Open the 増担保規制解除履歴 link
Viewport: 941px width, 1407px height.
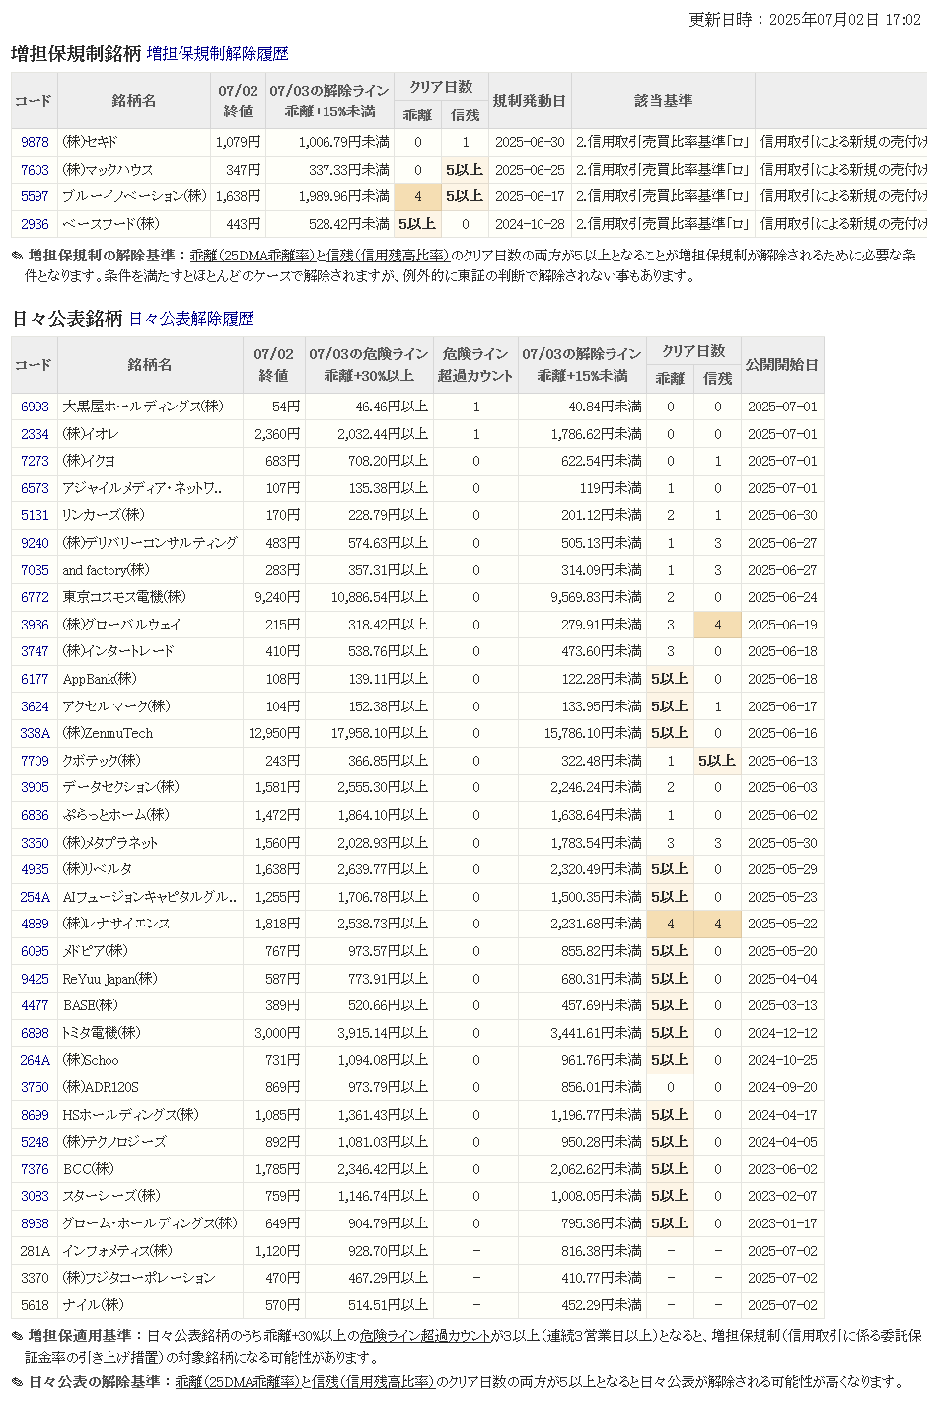click(x=217, y=54)
